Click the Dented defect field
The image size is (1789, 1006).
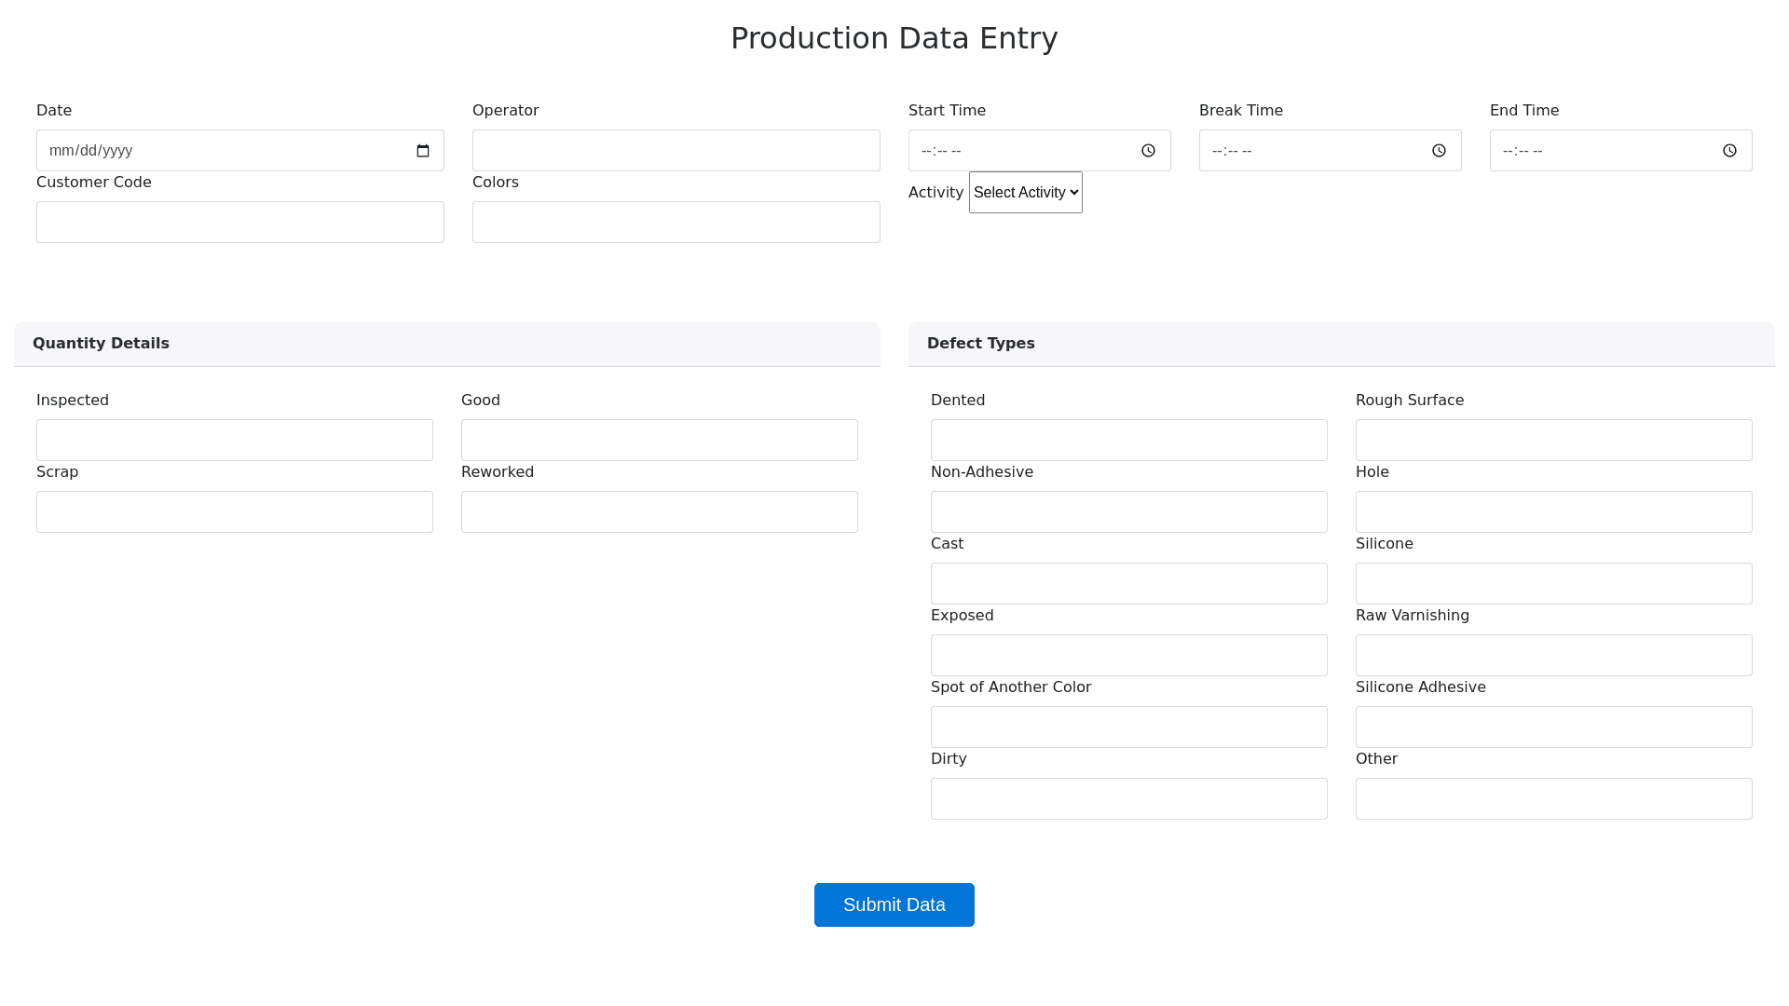(x=1128, y=441)
